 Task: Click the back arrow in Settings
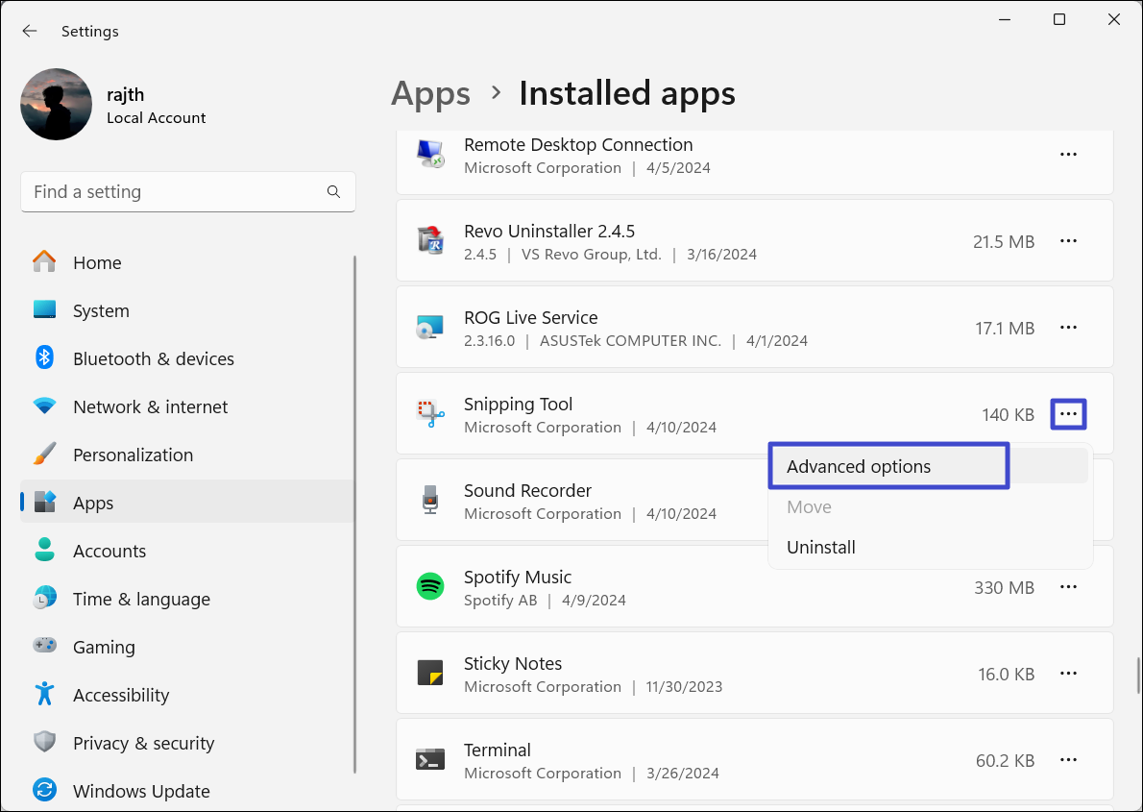30,31
